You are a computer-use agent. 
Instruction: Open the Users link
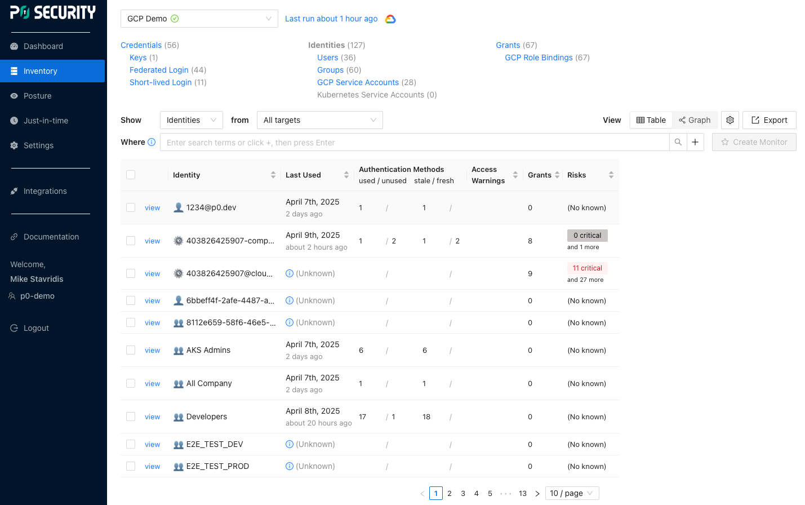pos(328,57)
